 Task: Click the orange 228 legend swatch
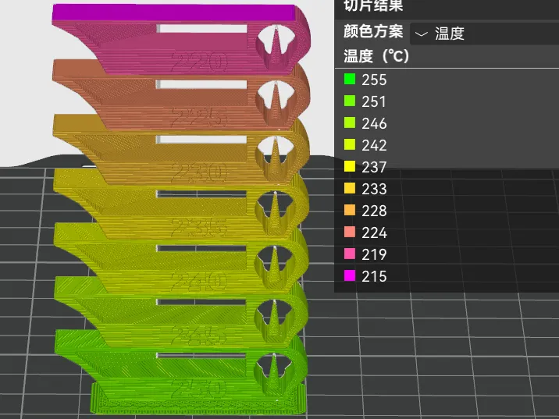[x=350, y=210]
